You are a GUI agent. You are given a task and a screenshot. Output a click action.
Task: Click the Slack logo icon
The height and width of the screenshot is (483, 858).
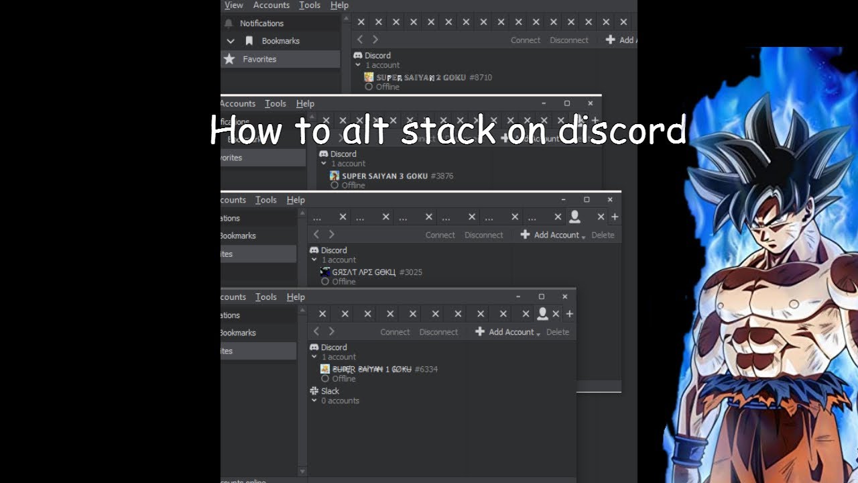coord(314,391)
